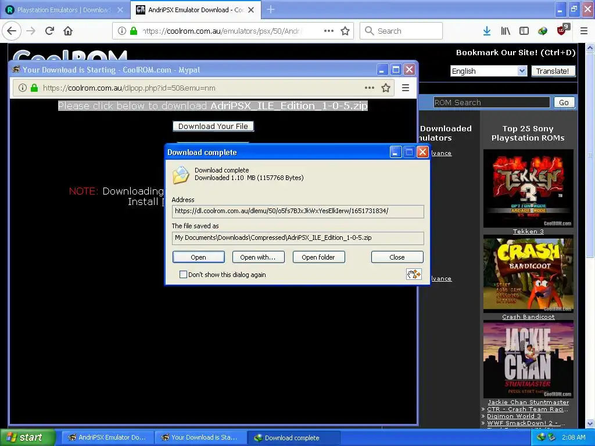The image size is (595, 446).
Task: Select AndriPSX Emulator Download tab
Action: [x=195, y=10]
